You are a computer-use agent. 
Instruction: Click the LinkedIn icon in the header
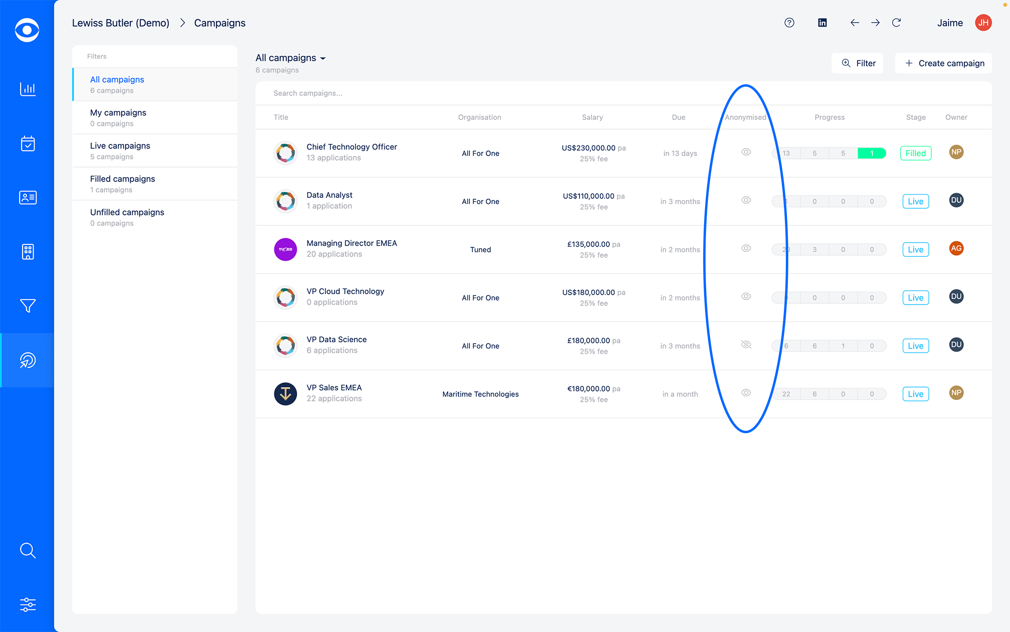coord(822,23)
